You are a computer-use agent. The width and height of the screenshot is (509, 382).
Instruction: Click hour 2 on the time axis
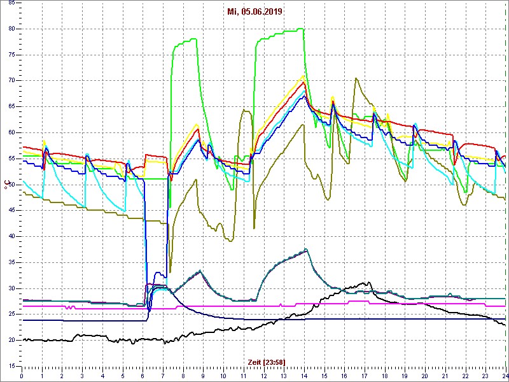(x=62, y=376)
